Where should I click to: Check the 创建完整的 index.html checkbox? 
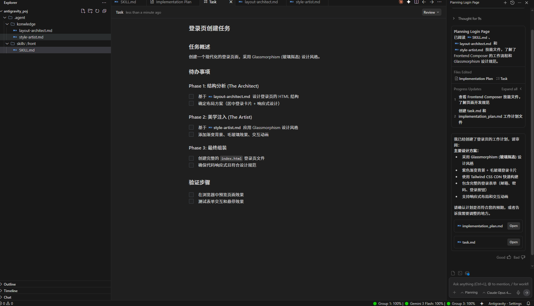(191, 158)
